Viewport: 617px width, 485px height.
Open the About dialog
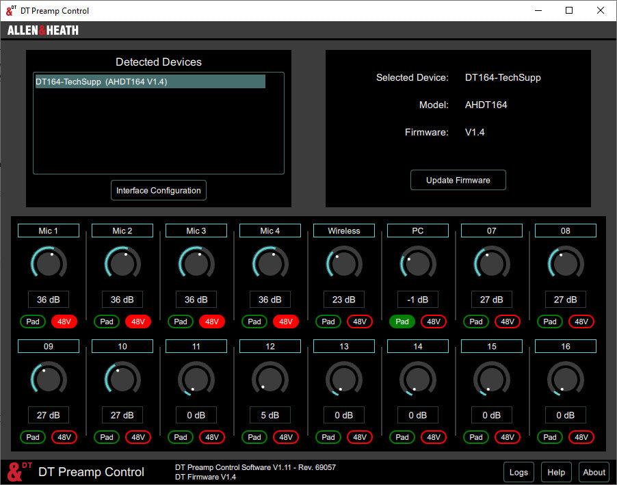pyautogui.click(x=594, y=472)
